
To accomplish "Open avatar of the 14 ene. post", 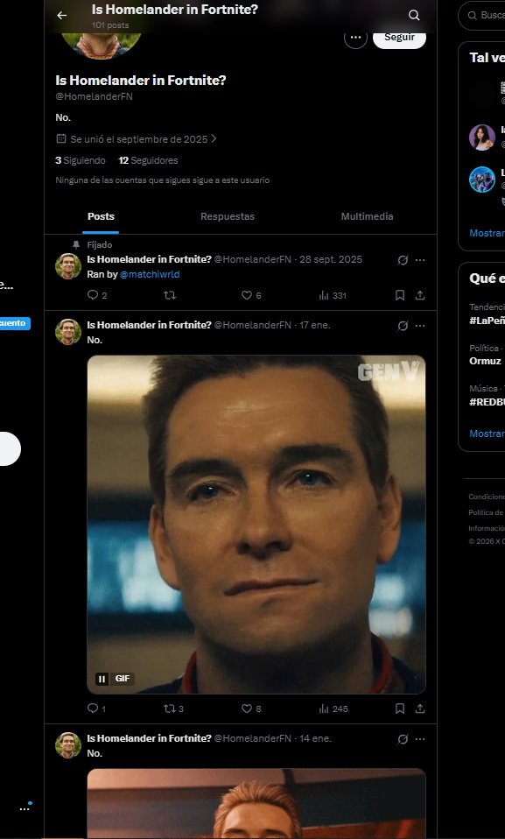I will [68, 745].
